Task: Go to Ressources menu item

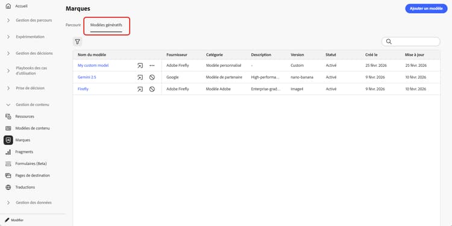Action: click(25, 116)
